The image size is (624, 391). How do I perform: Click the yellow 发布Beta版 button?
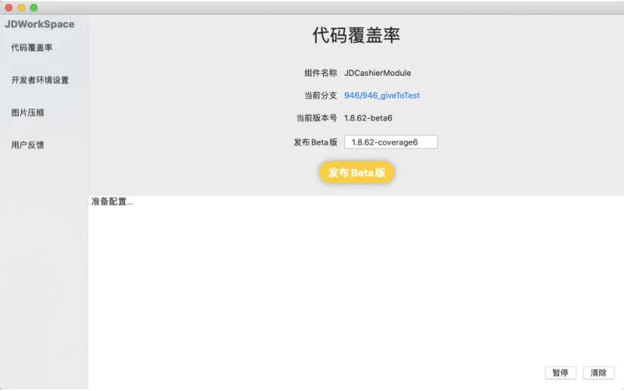(x=357, y=172)
